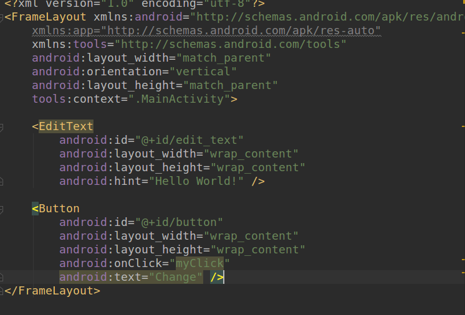
Task: Click the android:orientation attribute
Action: [97, 72]
